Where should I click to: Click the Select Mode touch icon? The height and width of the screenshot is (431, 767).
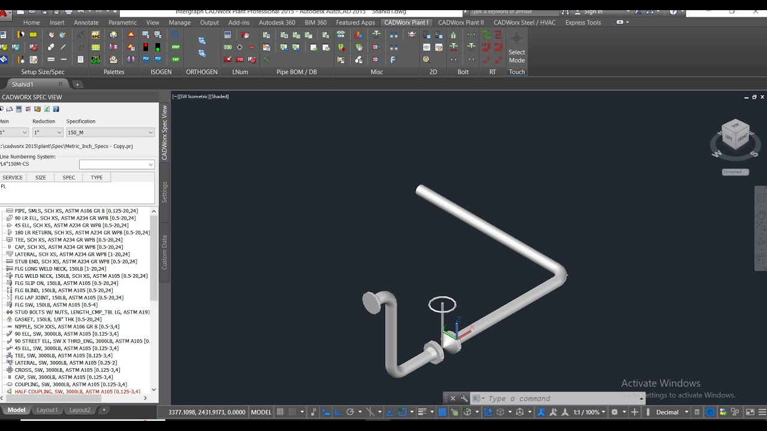517,48
